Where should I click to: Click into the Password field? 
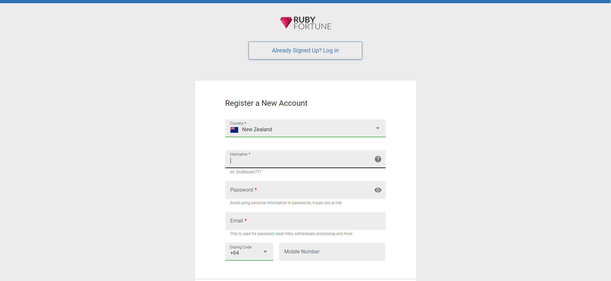pos(300,190)
